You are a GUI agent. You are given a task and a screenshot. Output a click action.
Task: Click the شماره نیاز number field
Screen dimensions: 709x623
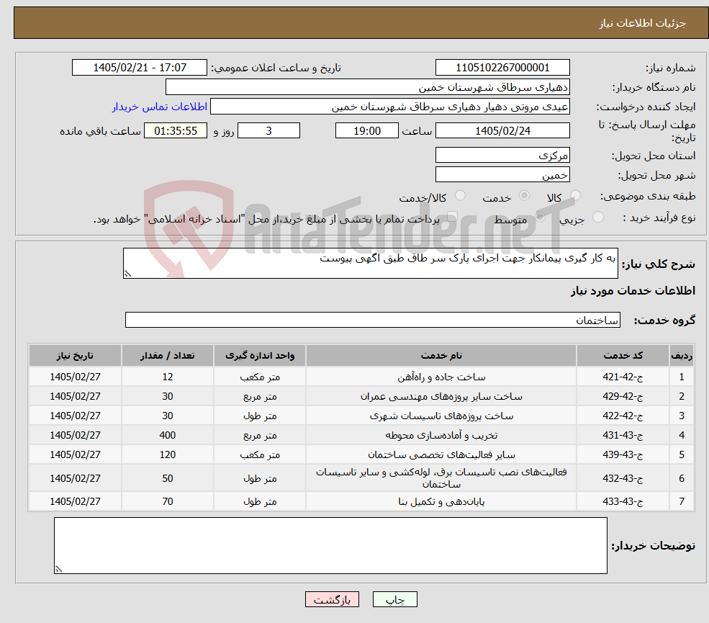pyautogui.click(x=502, y=68)
